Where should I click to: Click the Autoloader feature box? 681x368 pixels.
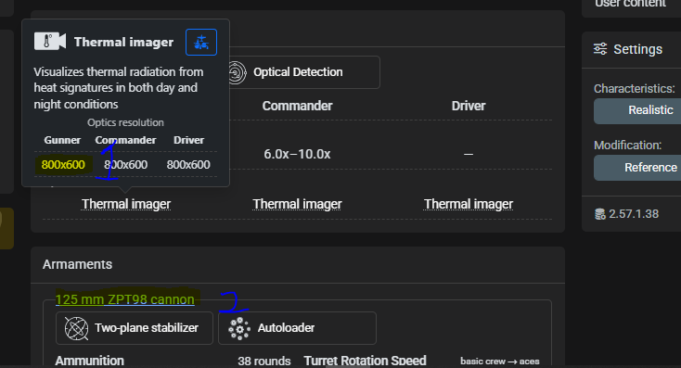point(297,328)
